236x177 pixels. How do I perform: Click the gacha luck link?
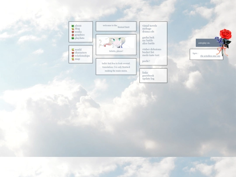(x=148, y=38)
